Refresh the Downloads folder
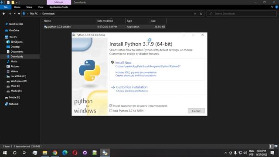 [201, 14]
